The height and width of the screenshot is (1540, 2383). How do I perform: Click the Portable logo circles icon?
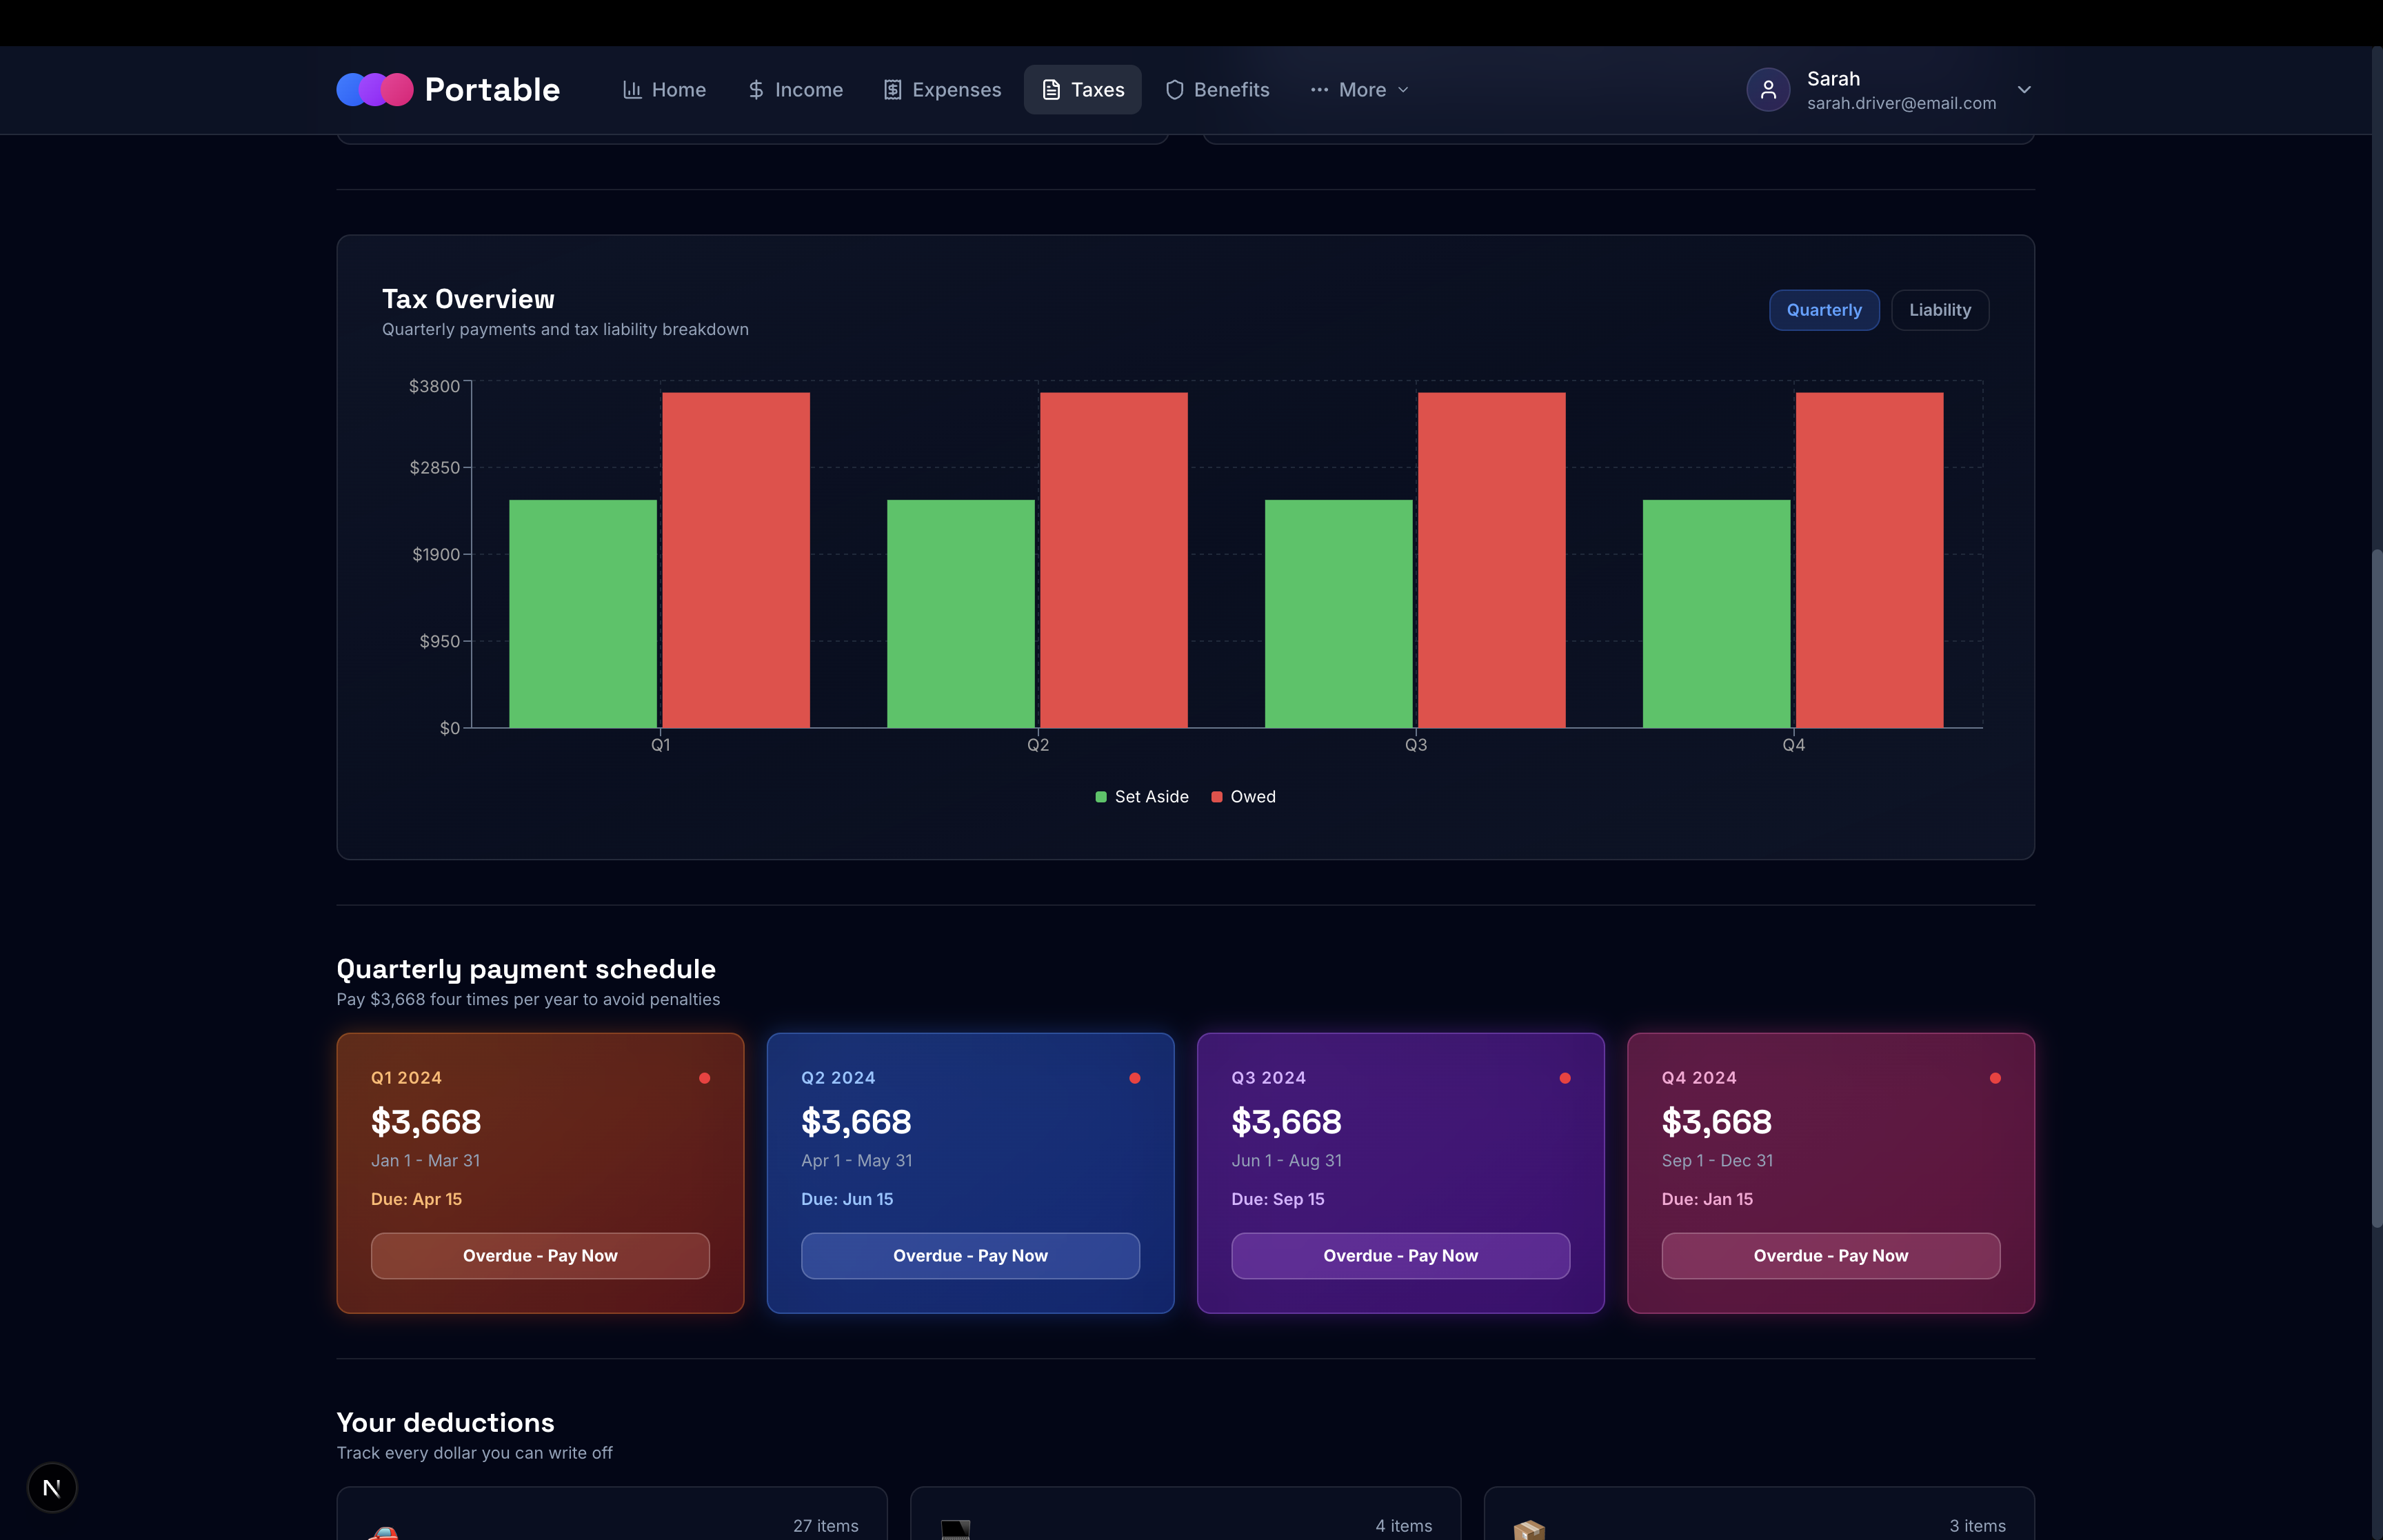click(374, 90)
